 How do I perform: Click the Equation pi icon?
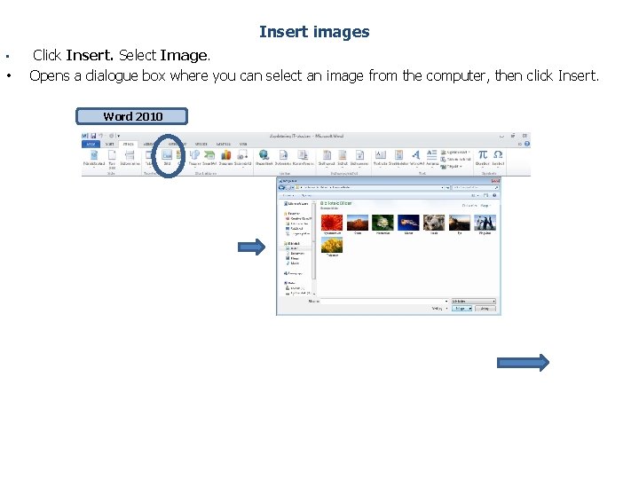(483, 154)
